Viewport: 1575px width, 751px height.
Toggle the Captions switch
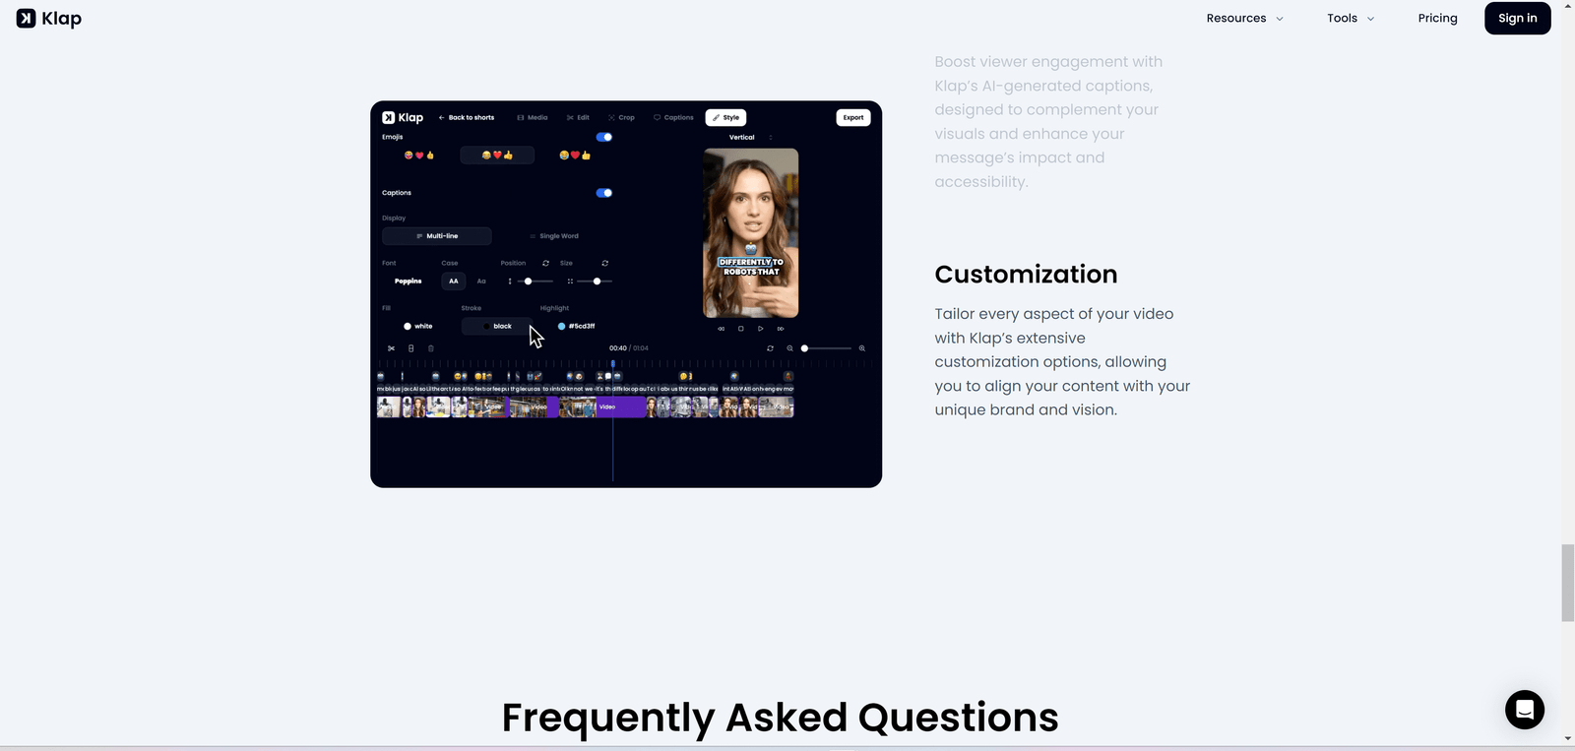coord(604,193)
